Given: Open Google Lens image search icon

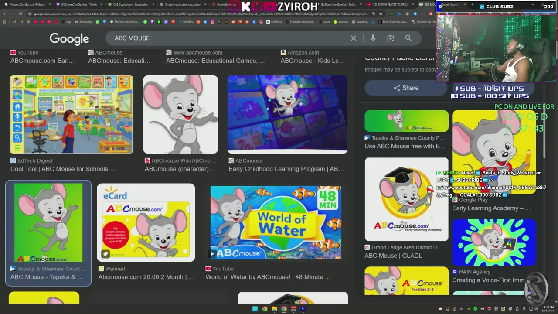Looking at the screenshot, I should point(391,38).
